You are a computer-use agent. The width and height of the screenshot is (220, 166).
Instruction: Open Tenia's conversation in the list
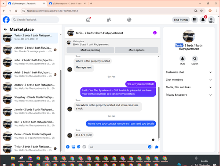coord(30,37)
